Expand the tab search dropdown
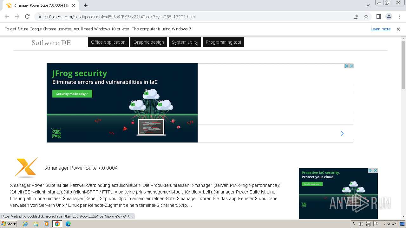Image resolution: width=406 pixels, height=228 pixels. pyautogui.click(x=368, y=5)
